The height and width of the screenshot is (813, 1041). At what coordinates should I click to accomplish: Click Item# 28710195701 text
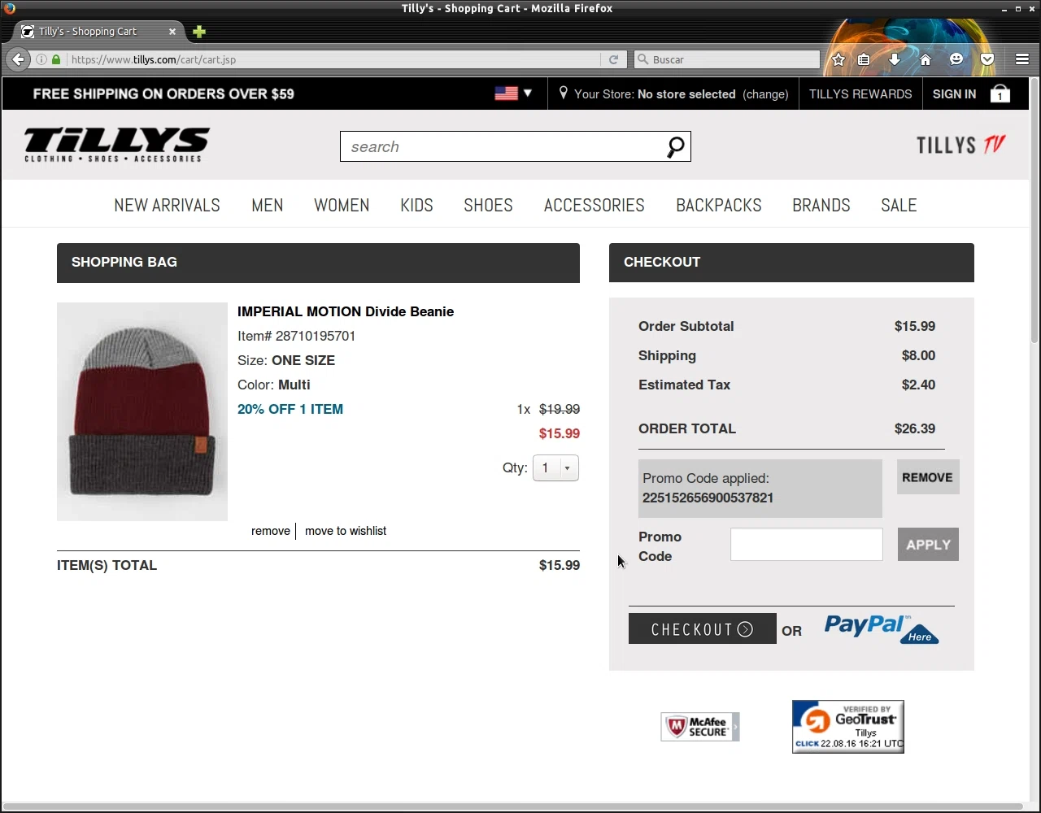click(x=296, y=336)
